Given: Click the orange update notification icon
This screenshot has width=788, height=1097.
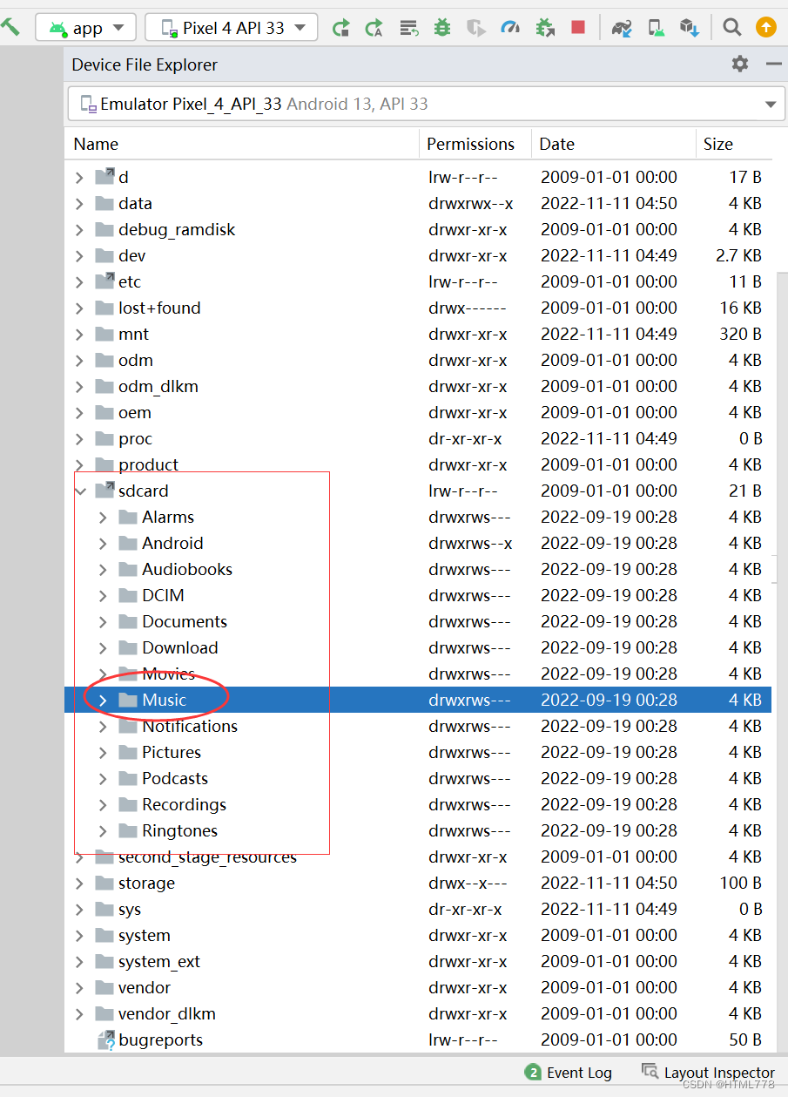Looking at the screenshot, I should coord(765,28).
